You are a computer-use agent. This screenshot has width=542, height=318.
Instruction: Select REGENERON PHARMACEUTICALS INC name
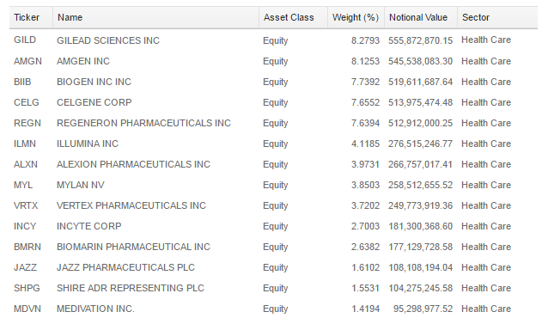click(x=143, y=123)
